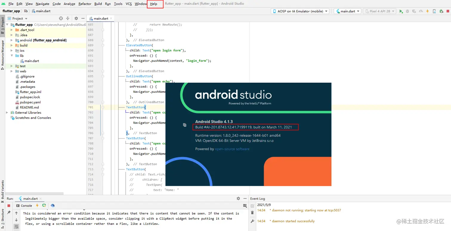Trigger Flutter Hot Reload lightning icon in top toolbar
The height and width of the screenshot is (231, 451).
[427, 11]
